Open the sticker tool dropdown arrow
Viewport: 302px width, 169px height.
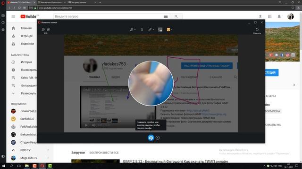(171, 30)
